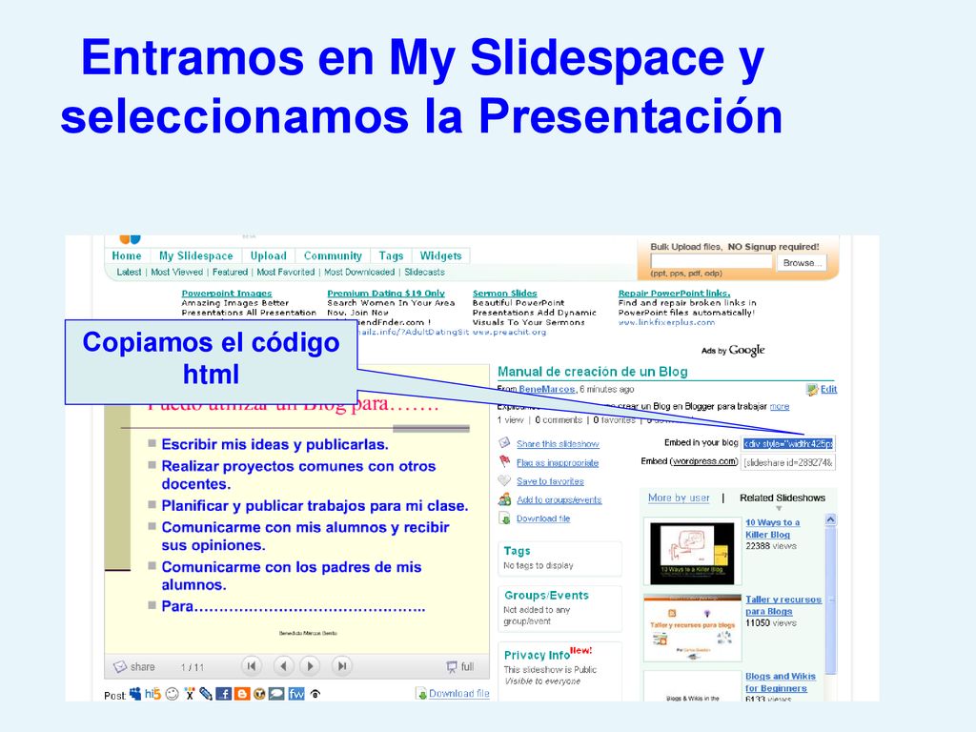Click the player share envelope icon
This screenshot has width=976, height=732.
[120, 666]
